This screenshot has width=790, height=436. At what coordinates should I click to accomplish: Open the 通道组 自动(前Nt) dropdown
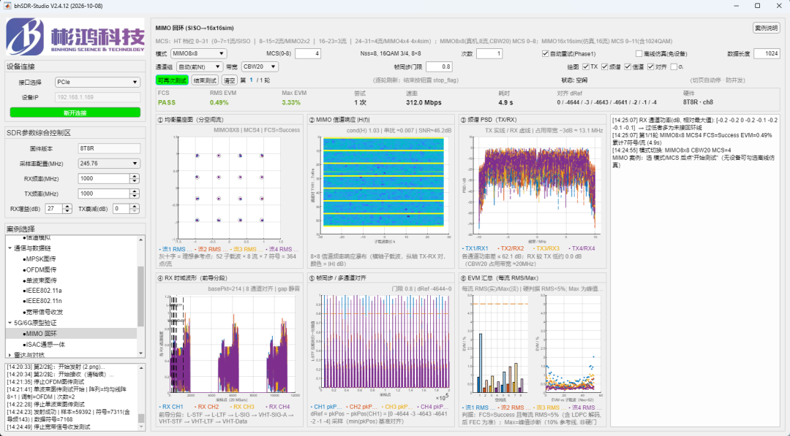(x=200, y=66)
